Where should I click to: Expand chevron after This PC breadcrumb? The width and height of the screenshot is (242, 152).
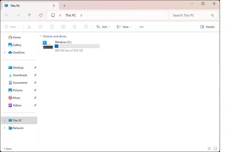click(81, 15)
